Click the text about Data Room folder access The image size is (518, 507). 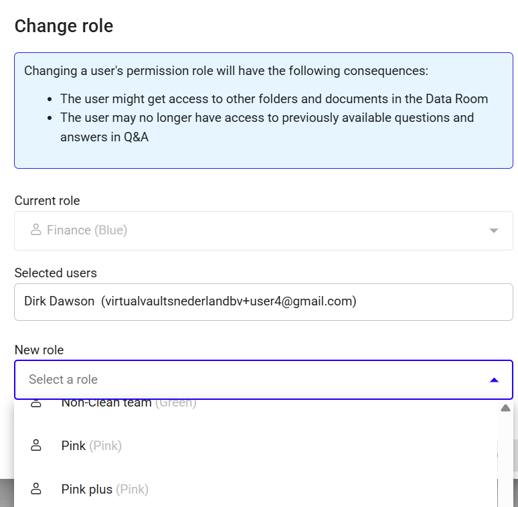(x=274, y=99)
